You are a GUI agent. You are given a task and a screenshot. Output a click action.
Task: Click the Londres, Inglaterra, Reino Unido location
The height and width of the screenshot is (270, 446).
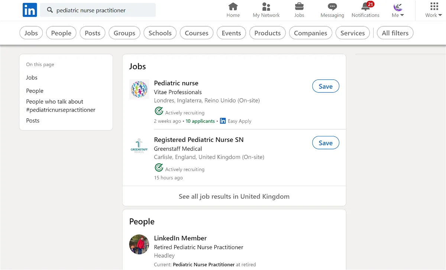pyautogui.click(x=207, y=100)
